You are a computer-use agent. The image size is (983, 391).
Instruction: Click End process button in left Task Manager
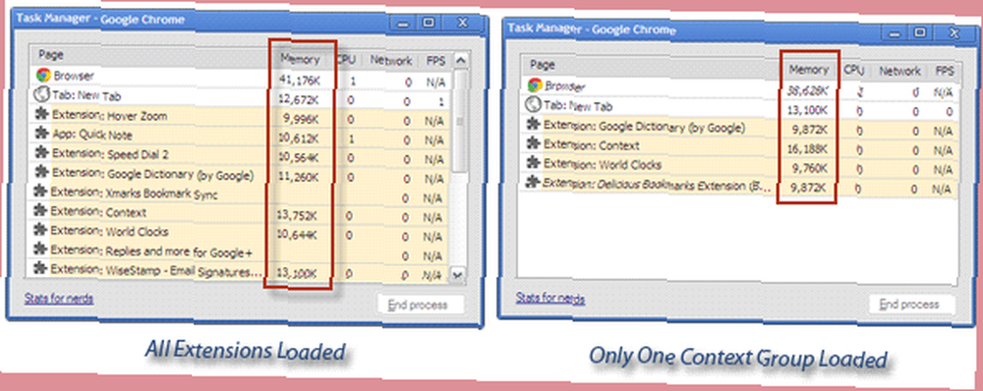pyautogui.click(x=421, y=306)
